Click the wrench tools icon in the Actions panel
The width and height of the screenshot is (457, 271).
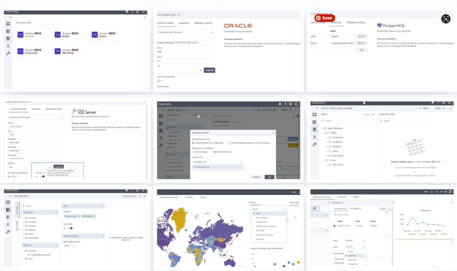click(x=315, y=208)
